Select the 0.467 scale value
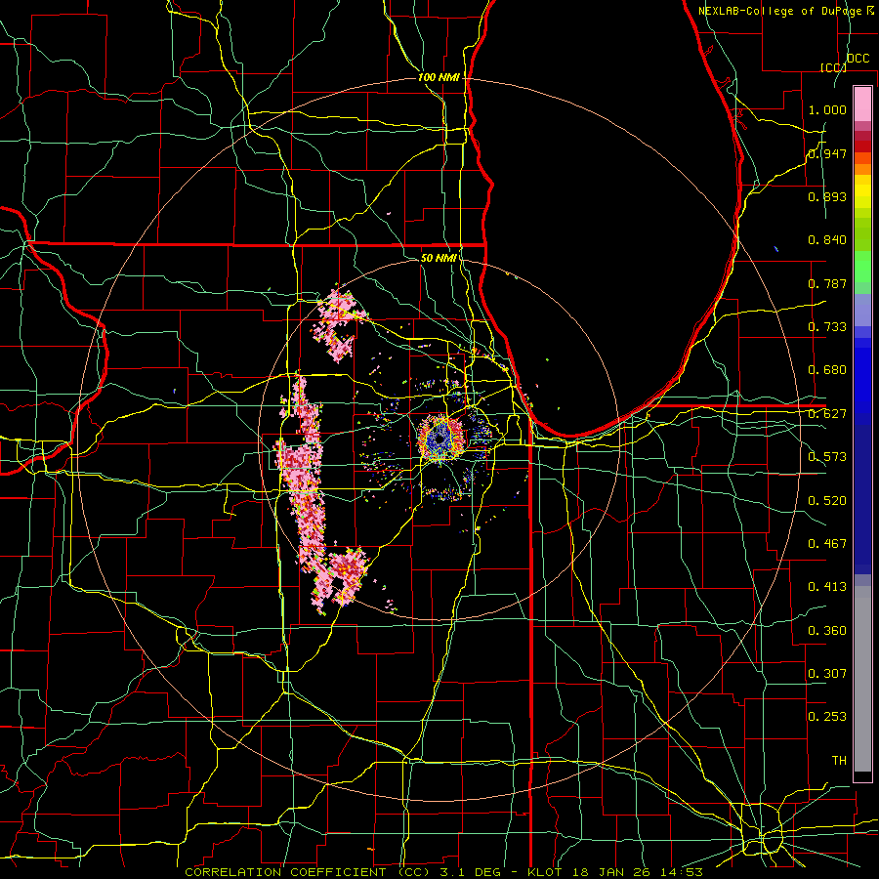879x879 pixels. pyautogui.click(x=827, y=544)
